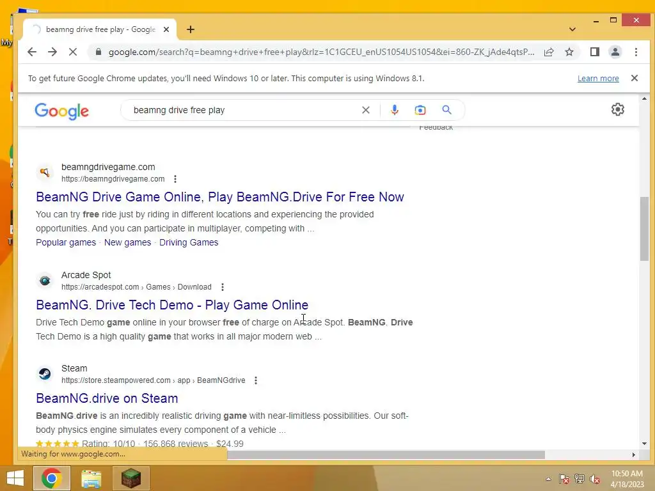Open more options for Arcade Spot result
The width and height of the screenshot is (655, 491).
pos(222,287)
